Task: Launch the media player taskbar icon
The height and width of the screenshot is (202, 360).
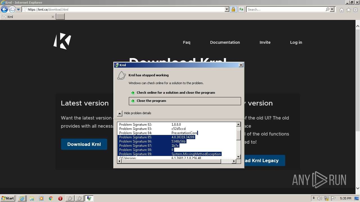Action: tap(41, 198)
